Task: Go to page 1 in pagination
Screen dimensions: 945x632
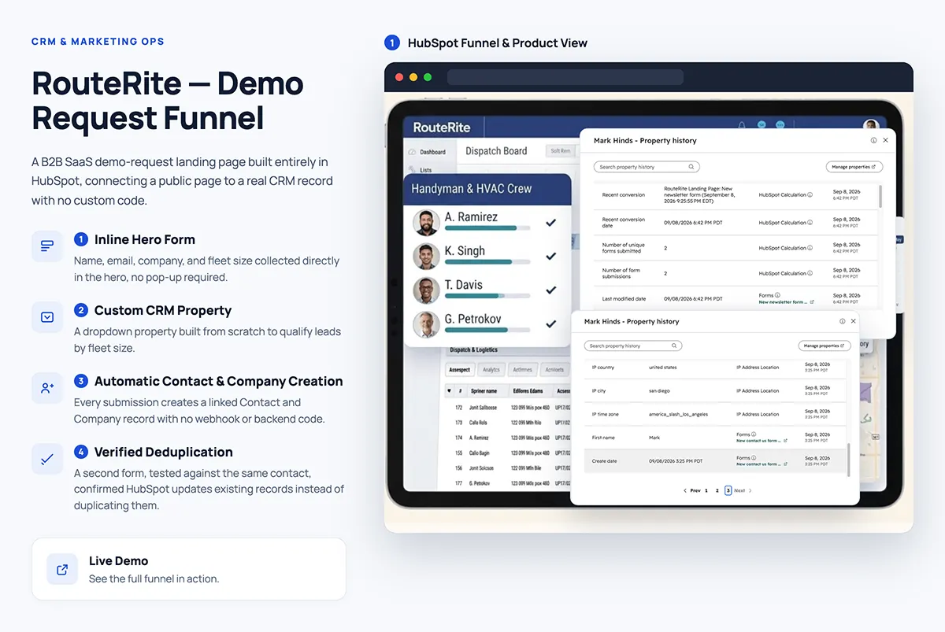Action: 706,490
